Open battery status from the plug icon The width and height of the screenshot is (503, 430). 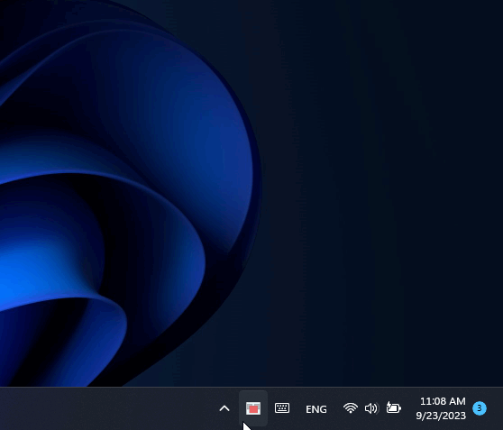tap(393, 407)
